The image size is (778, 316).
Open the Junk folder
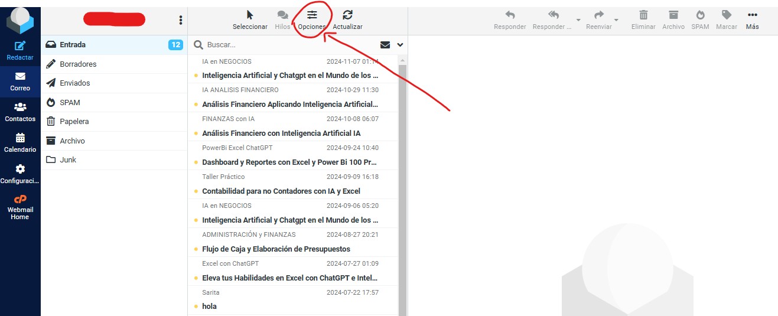coord(114,160)
